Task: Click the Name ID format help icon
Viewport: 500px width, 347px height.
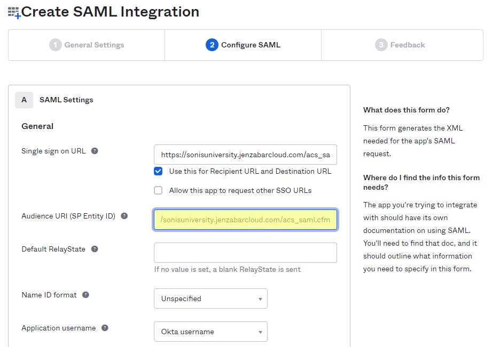Action: tap(85, 294)
